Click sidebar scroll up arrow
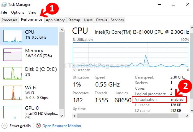193x132 pixels. click(62, 30)
